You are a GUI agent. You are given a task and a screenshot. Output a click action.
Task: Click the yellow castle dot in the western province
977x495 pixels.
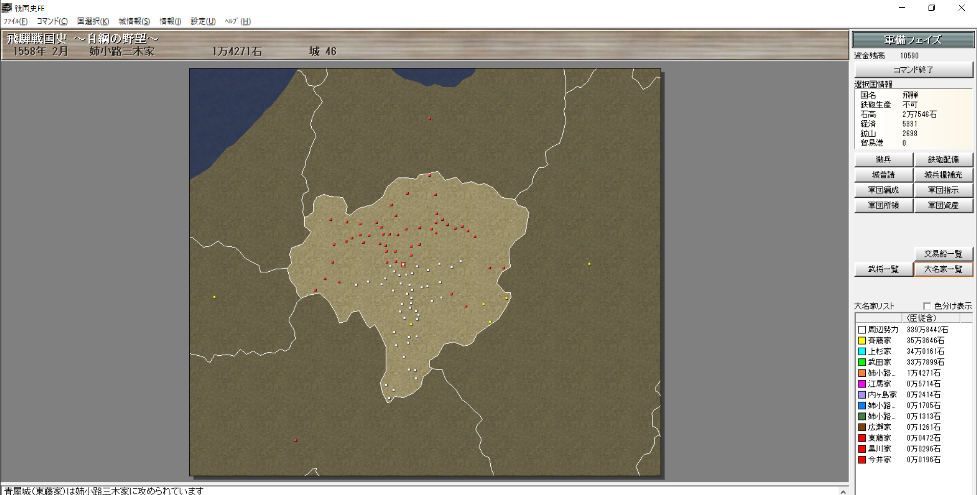(214, 297)
